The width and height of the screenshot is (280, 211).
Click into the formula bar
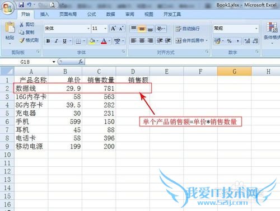[x=182, y=62]
